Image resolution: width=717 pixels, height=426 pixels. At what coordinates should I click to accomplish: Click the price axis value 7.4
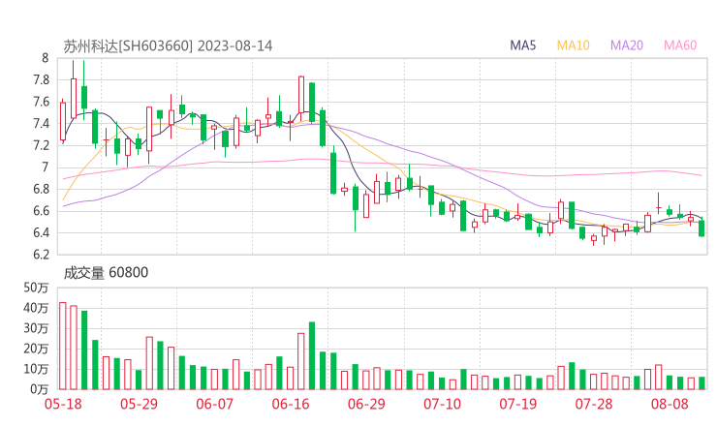coord(41,123)
